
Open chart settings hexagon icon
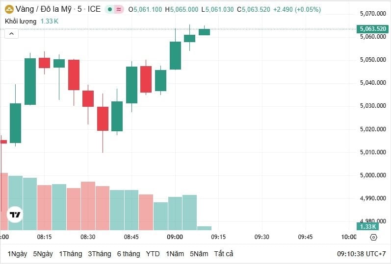(x=373, y=238)
